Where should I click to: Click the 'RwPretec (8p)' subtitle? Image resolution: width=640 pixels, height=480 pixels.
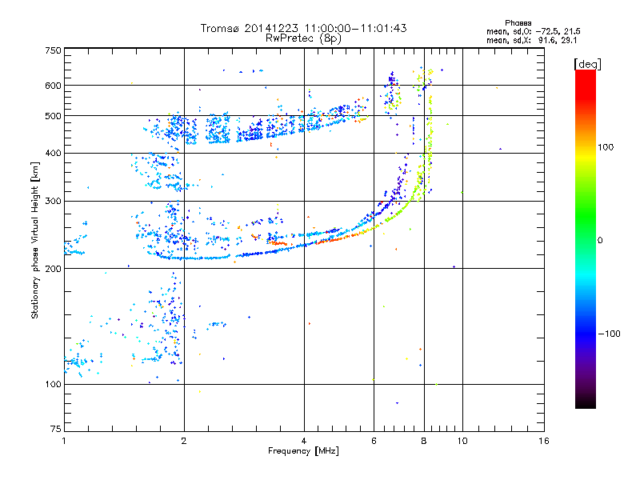(x=303, y=38)
